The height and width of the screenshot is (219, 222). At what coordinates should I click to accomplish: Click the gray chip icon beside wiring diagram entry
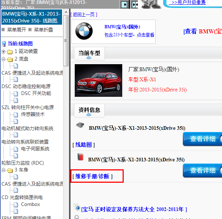[80, 125]
